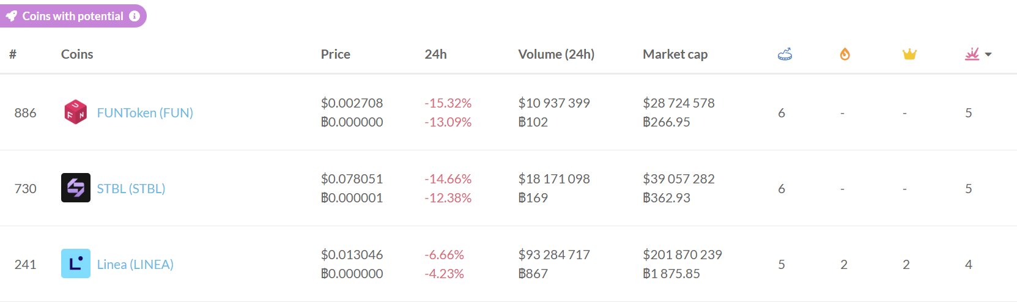Image resolution: width=1017 pixels, height=302 pixels.
Task: Sort by the 24h change column header
Action: (435, 54)
